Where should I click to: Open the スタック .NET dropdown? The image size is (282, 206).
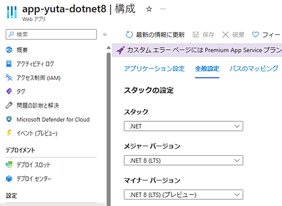pyautogui.click(x=183, y=126)
